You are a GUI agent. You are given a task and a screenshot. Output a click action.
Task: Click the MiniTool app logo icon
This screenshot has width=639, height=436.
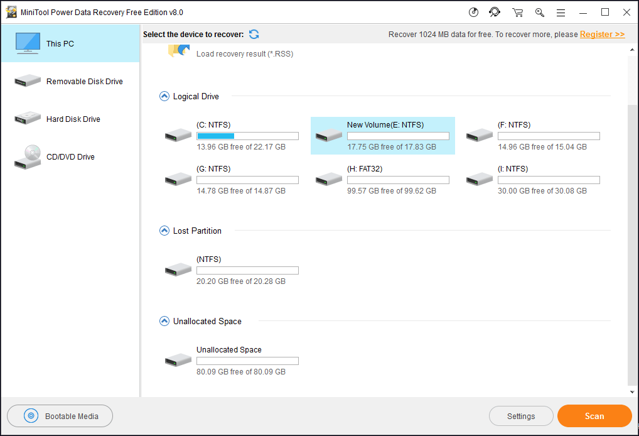11,12
